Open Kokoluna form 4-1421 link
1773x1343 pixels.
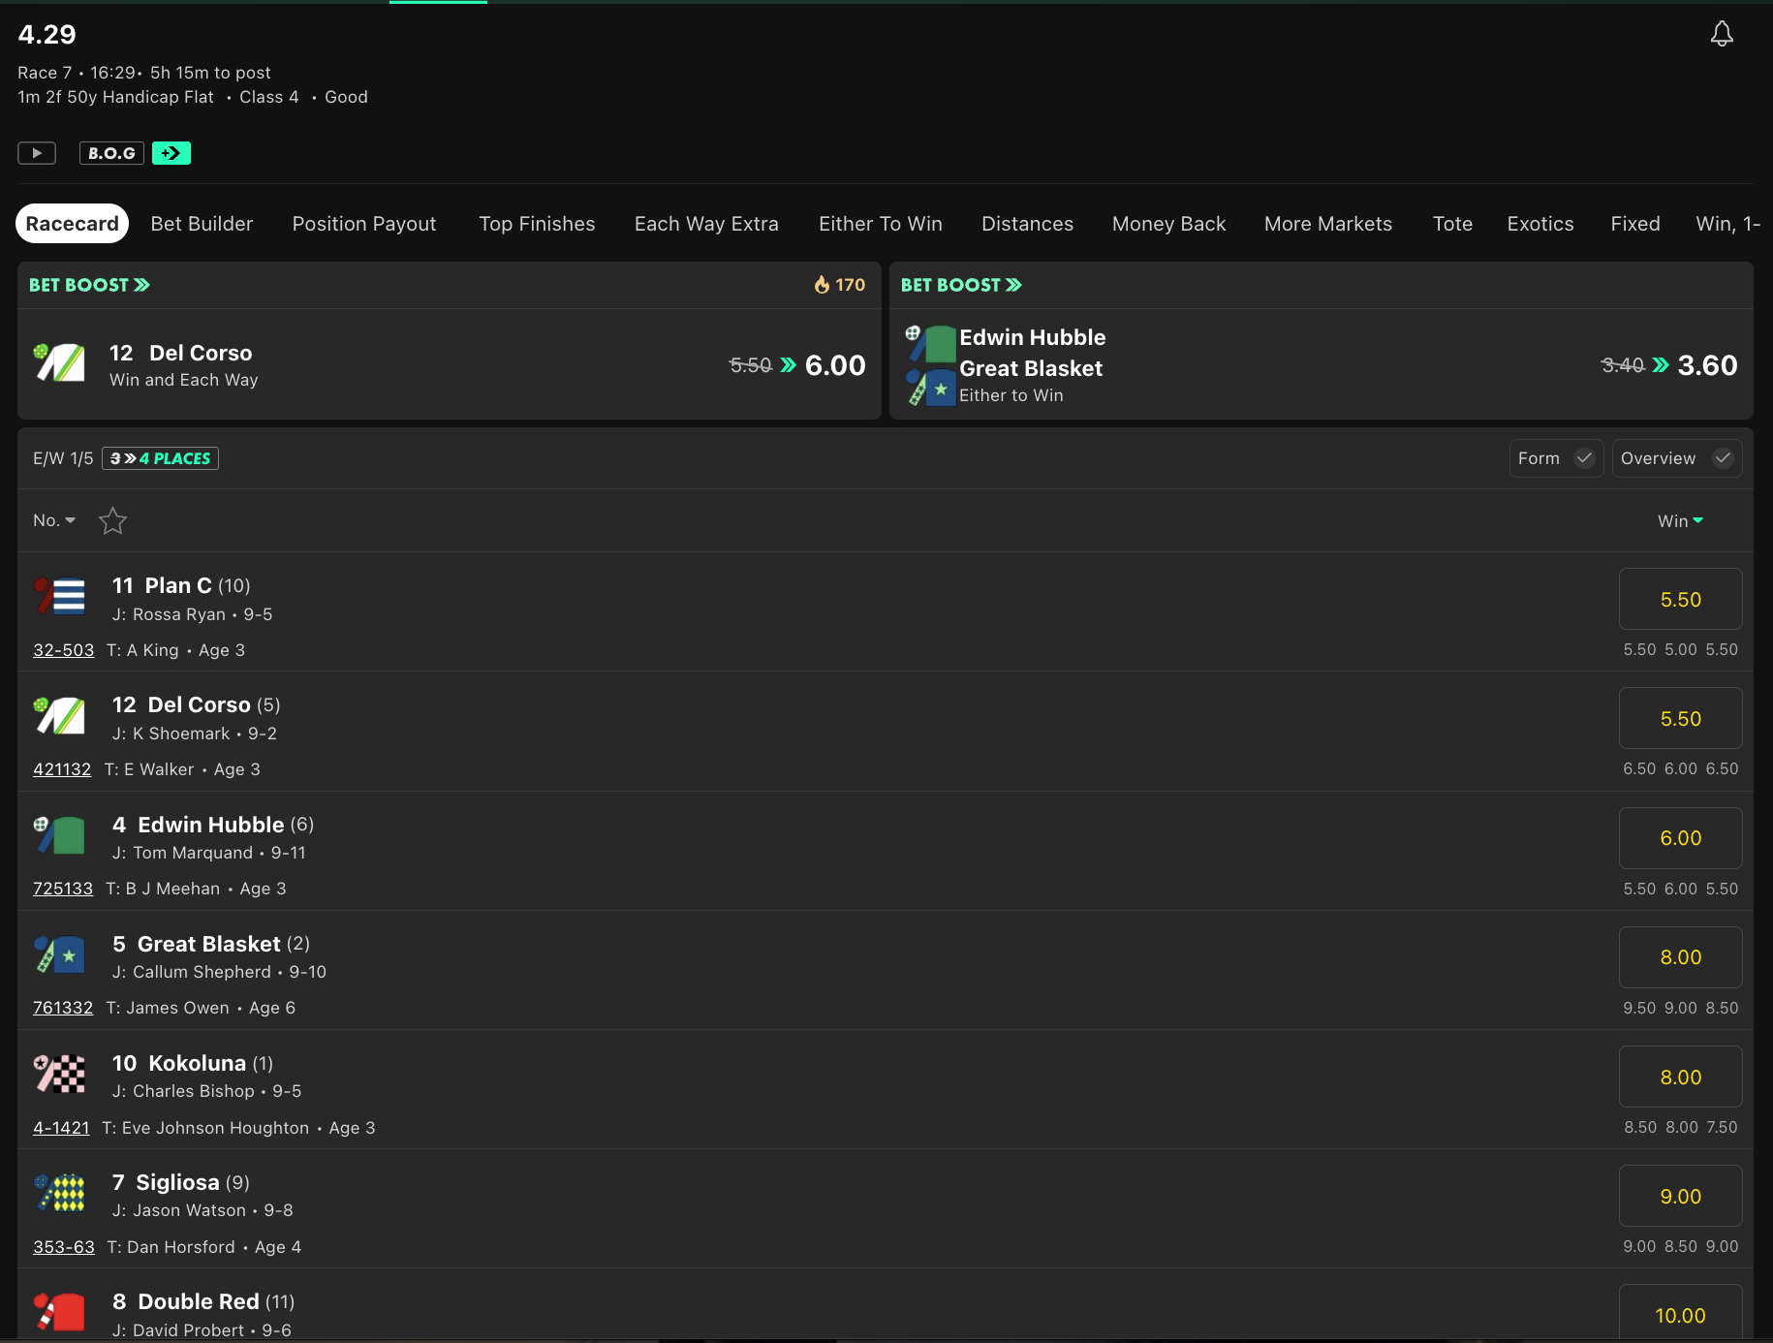click(61, 1128)
